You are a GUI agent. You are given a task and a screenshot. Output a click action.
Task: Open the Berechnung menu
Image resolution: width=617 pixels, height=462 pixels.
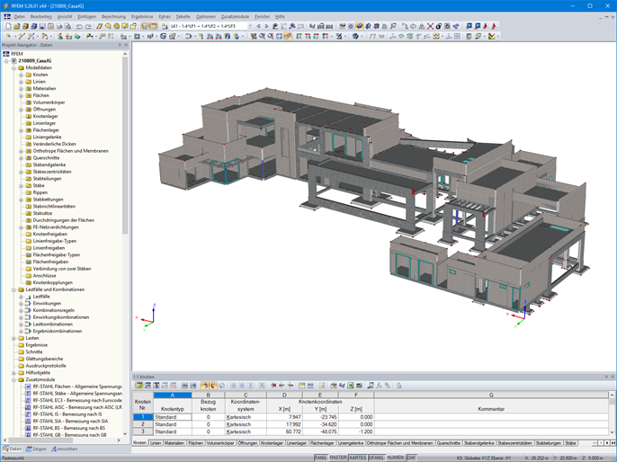113,16
